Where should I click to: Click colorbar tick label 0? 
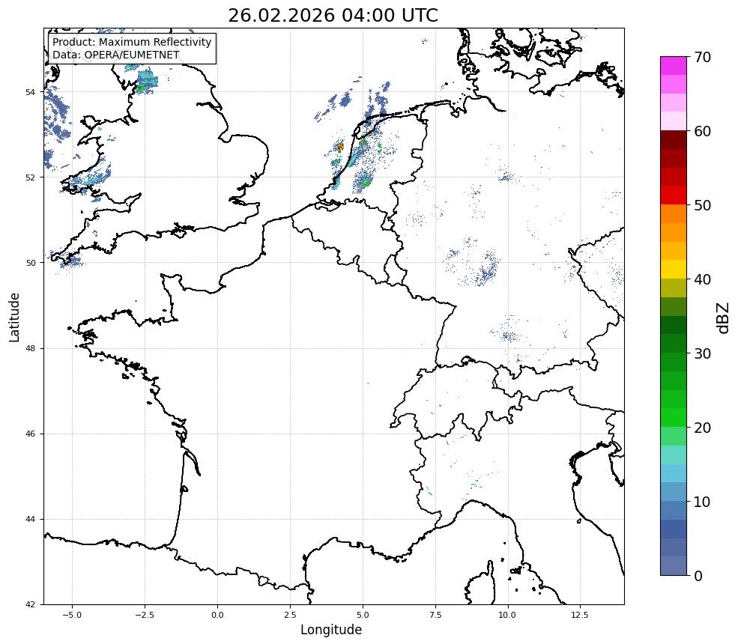point(698,576)
